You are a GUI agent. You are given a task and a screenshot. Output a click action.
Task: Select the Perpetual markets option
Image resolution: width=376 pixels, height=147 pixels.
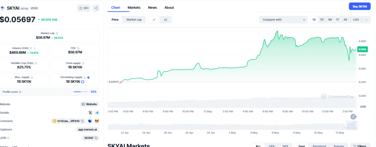pyautogui.click(x=320, y=146)
